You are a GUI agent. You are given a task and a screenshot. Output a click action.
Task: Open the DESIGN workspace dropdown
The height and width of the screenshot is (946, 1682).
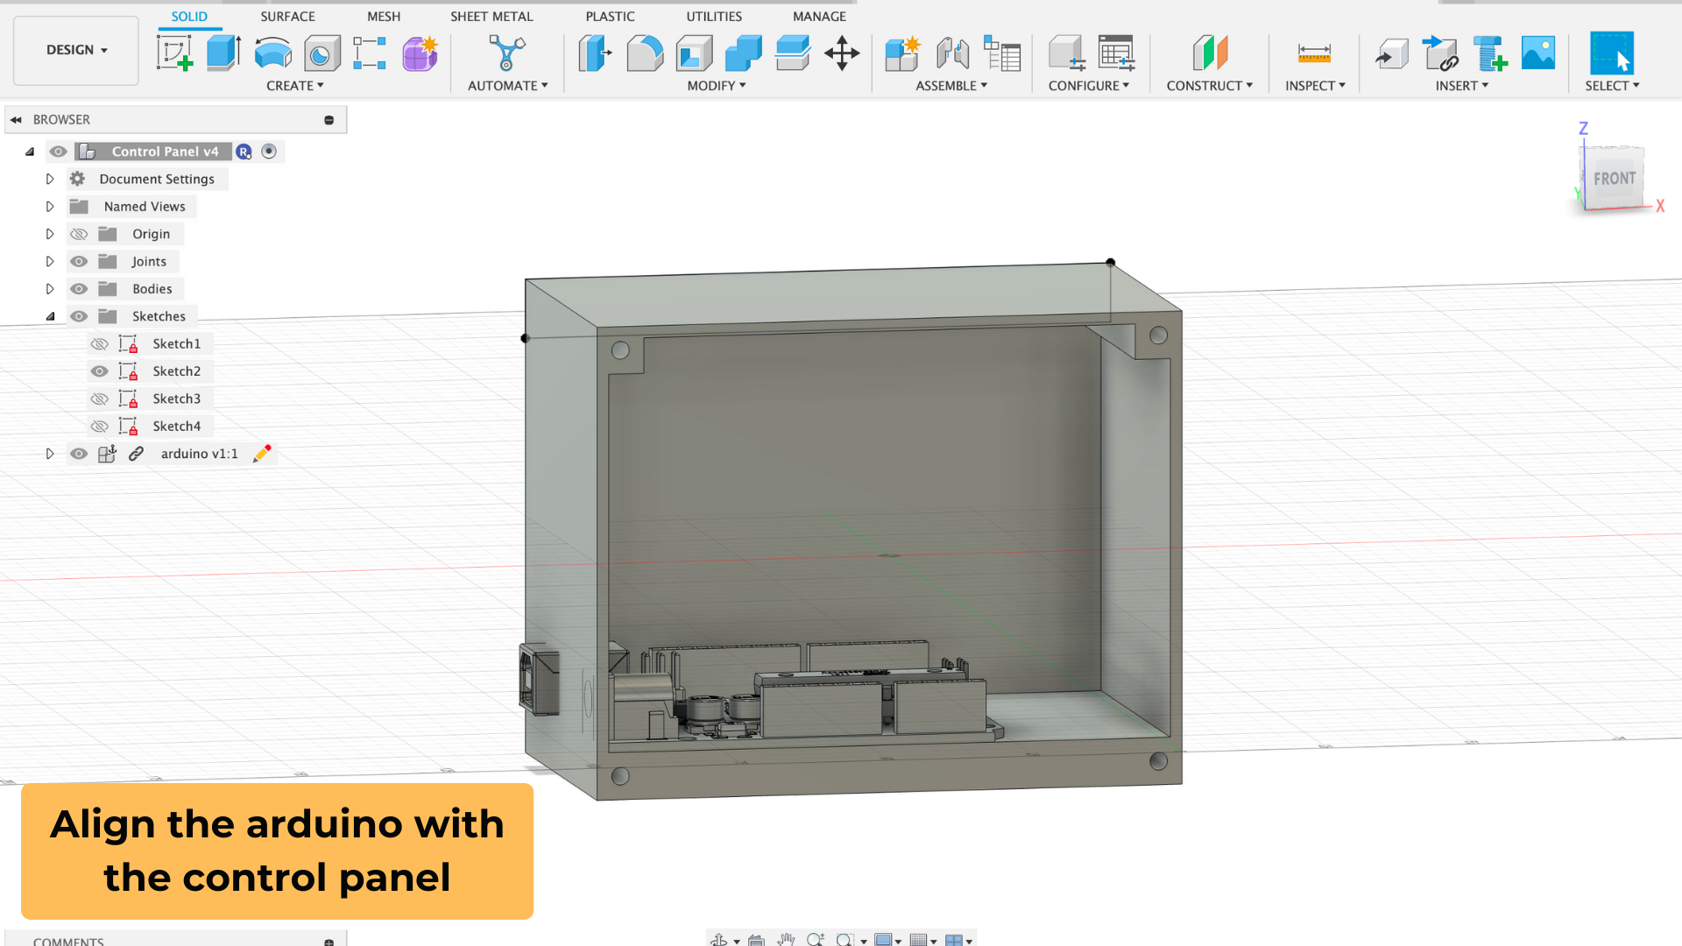76,50
